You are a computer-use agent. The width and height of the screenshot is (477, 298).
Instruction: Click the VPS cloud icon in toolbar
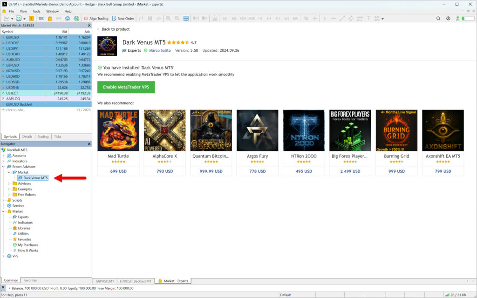[x=68, y=19]
